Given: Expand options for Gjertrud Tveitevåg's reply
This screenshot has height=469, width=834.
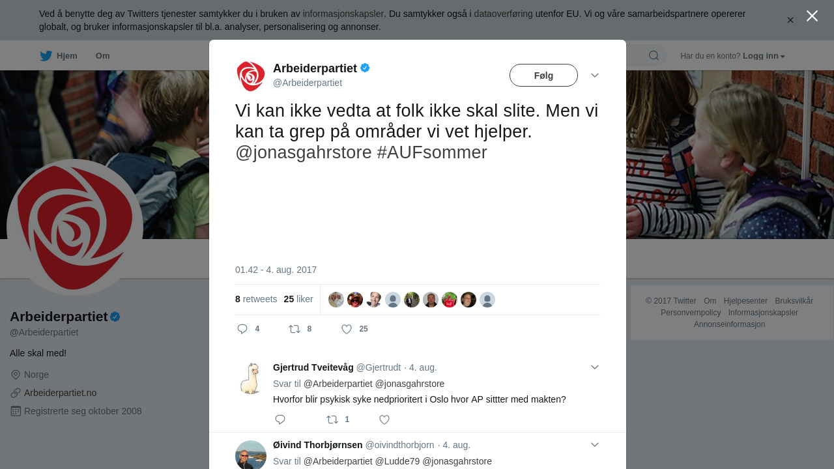Looking at the screenshot, I should point(595,367).
